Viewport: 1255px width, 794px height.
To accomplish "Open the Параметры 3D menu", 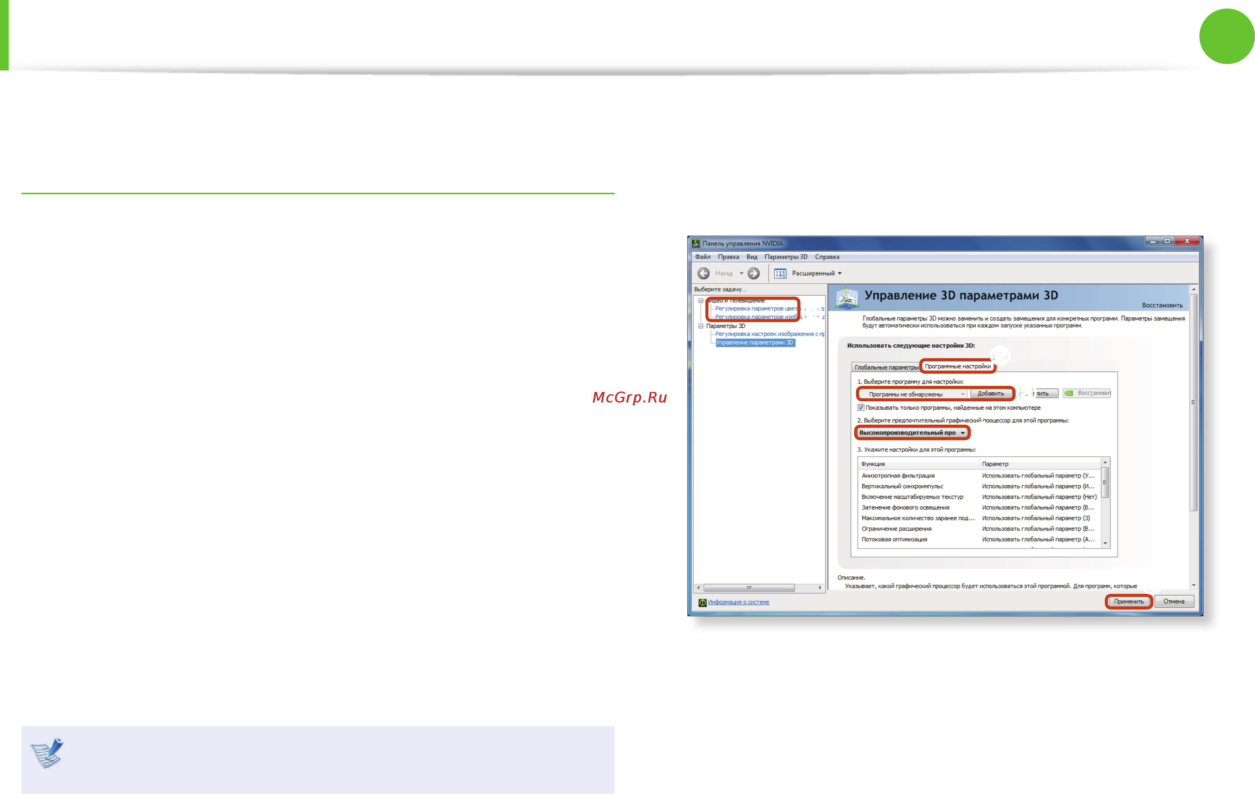I will [x=786, y=256].
